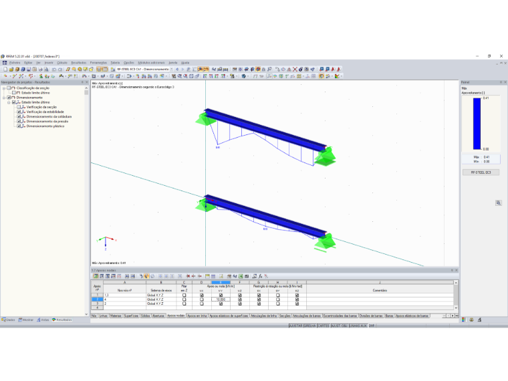Click down arrow of navigator scrollbar
The height and width of the screenshot is (381, 508).
(x=86, y=314)
